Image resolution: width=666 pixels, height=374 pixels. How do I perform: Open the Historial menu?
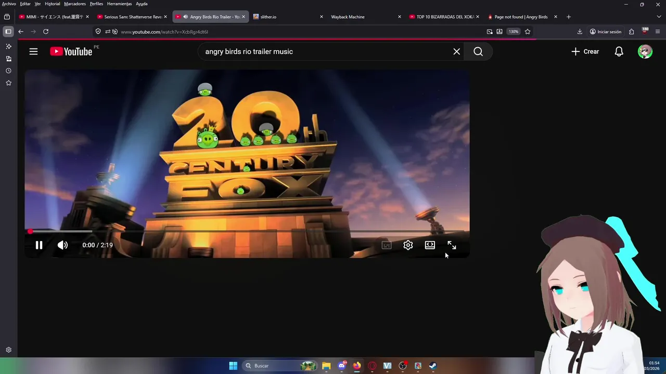pyautogui.click(x=52, y=4)
